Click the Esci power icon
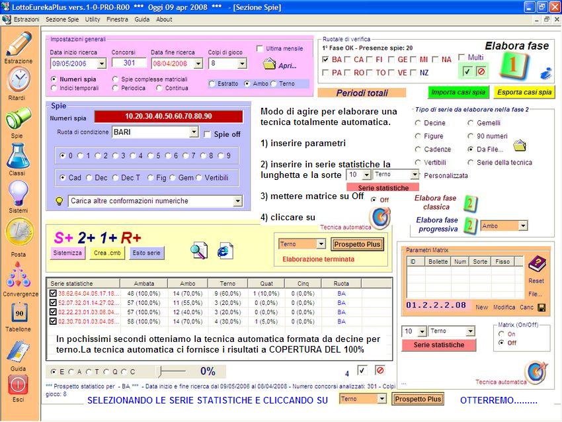The width and height of the screenshot is (562, 422). point(18,385)
